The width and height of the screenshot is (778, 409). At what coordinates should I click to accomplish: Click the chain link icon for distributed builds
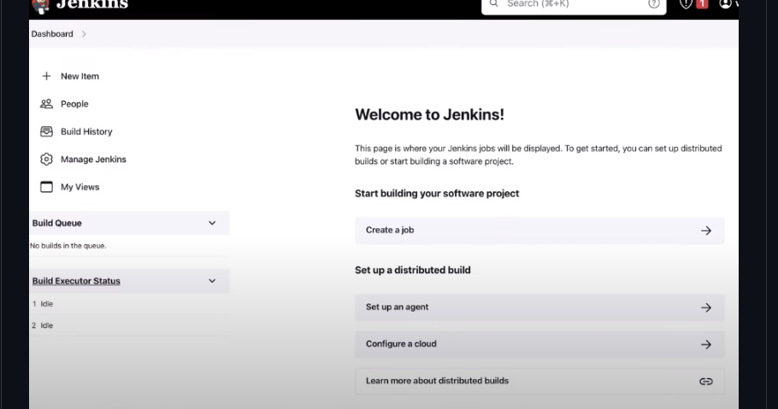(x=706, y=381)
